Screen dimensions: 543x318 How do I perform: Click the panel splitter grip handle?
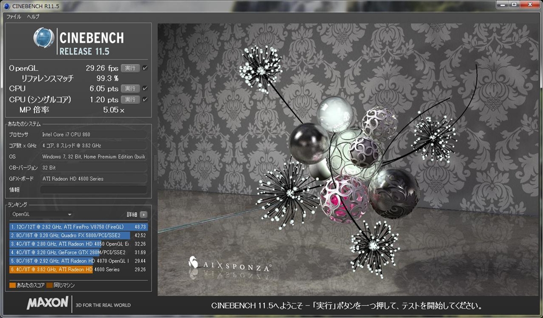155,168
